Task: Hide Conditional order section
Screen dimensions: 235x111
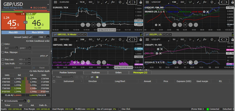Action: 38,41
